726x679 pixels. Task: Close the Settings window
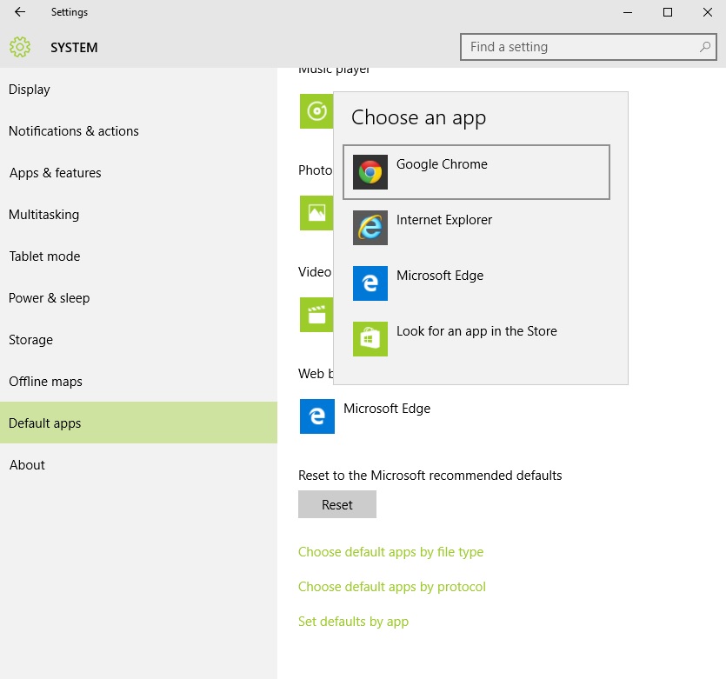(x=708, y=12)
